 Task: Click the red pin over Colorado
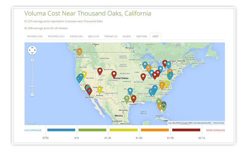click(114, 75)
